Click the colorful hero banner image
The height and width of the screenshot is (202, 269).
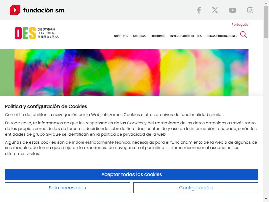(131, 73)
